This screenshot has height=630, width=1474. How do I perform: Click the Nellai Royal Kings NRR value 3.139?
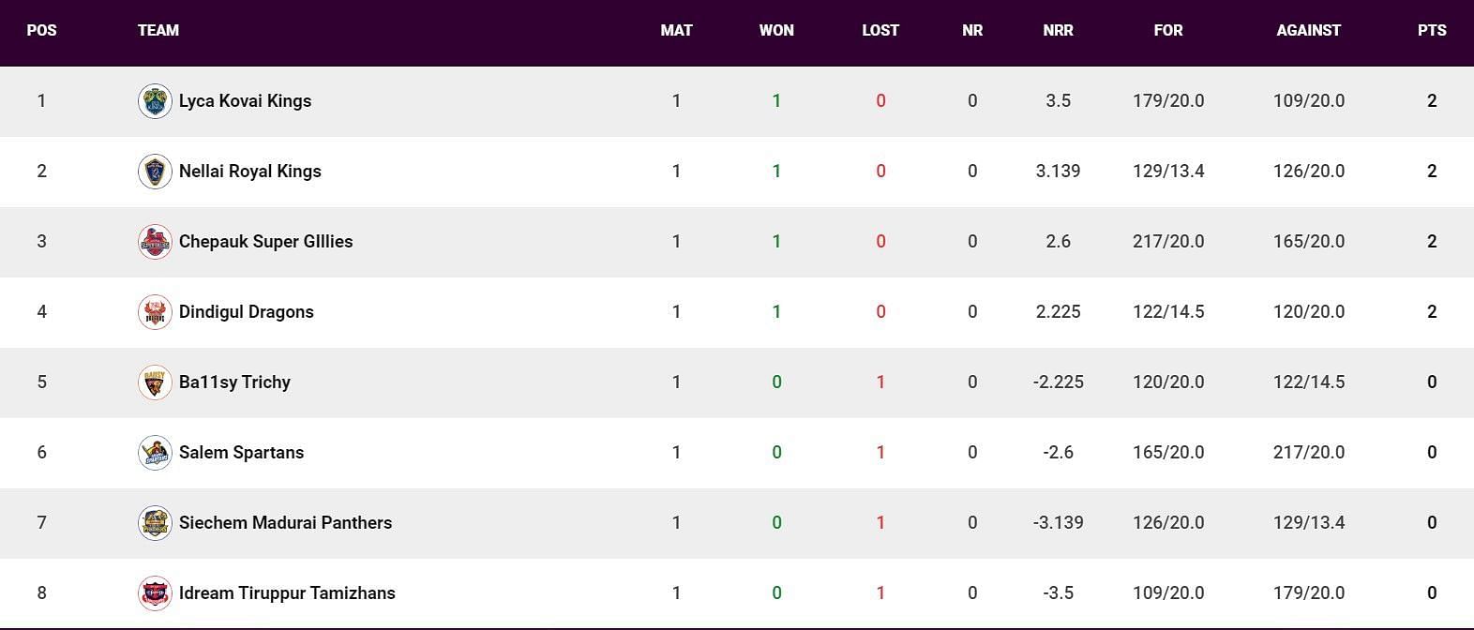[1058, 172]
